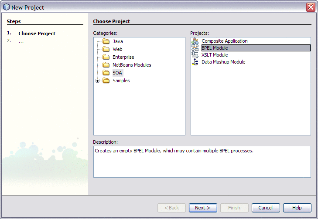Click the Enterprise folder icon
Viewport: 318px width, 219px height.
(x=106, y=57)
